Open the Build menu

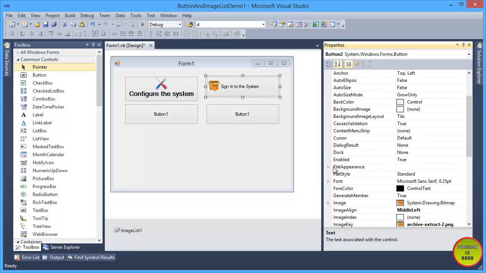pyautogui.click(x=70, y=16)
